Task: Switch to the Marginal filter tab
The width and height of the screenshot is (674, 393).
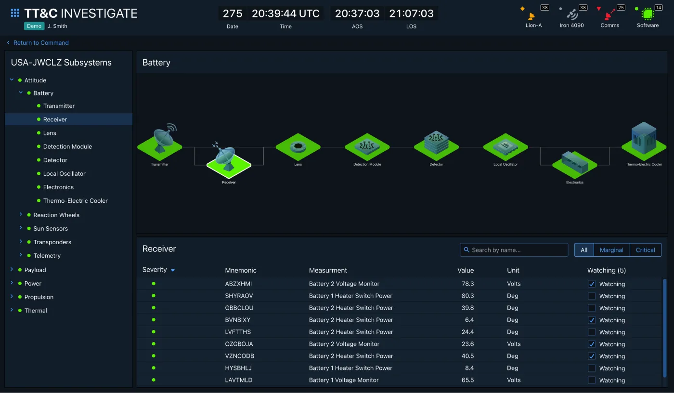Action: point(611,249)
